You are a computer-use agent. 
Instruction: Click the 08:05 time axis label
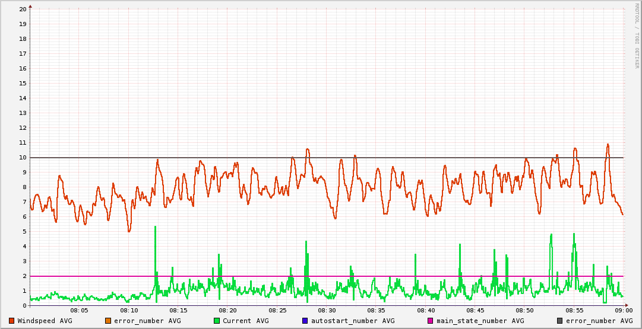(80, 311)
